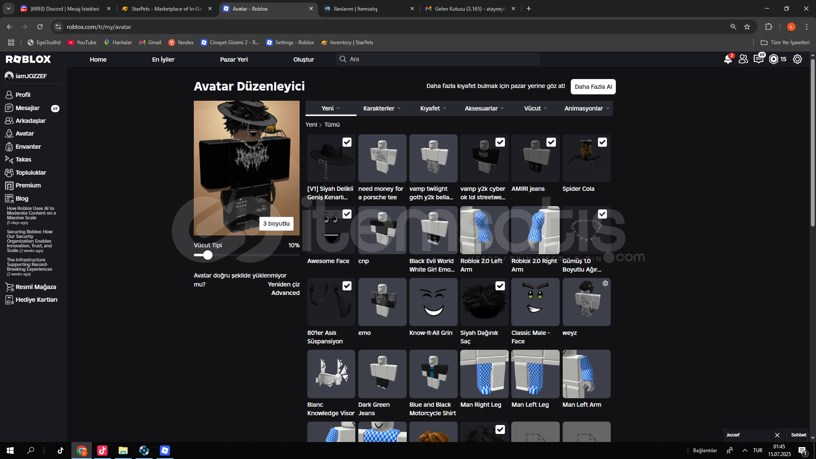Image resolution: width=816 pixels, height=459 pixels.
Task: Uncheck the Siyah Delikli Geniş Kenarlı hat
Action: point(347,142)
